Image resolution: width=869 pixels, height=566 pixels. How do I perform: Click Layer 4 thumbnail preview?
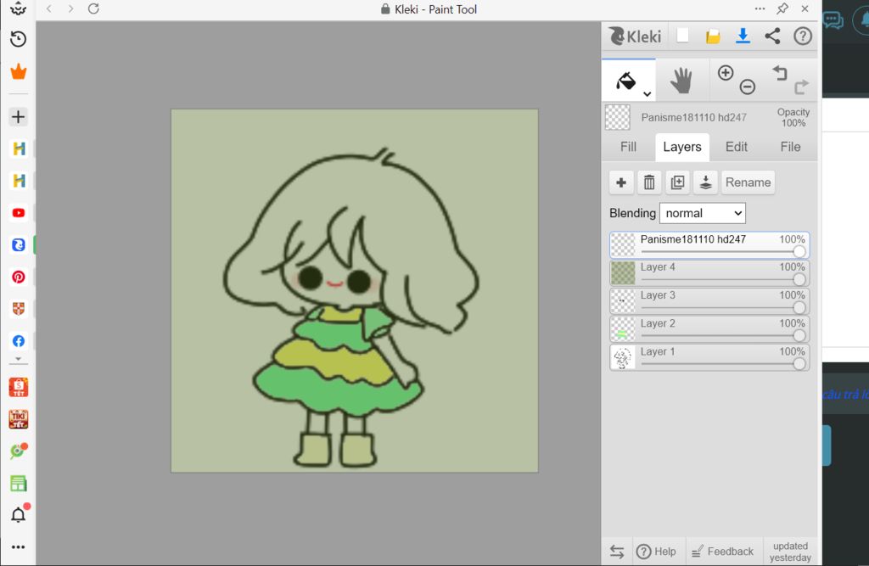(623, 272)
